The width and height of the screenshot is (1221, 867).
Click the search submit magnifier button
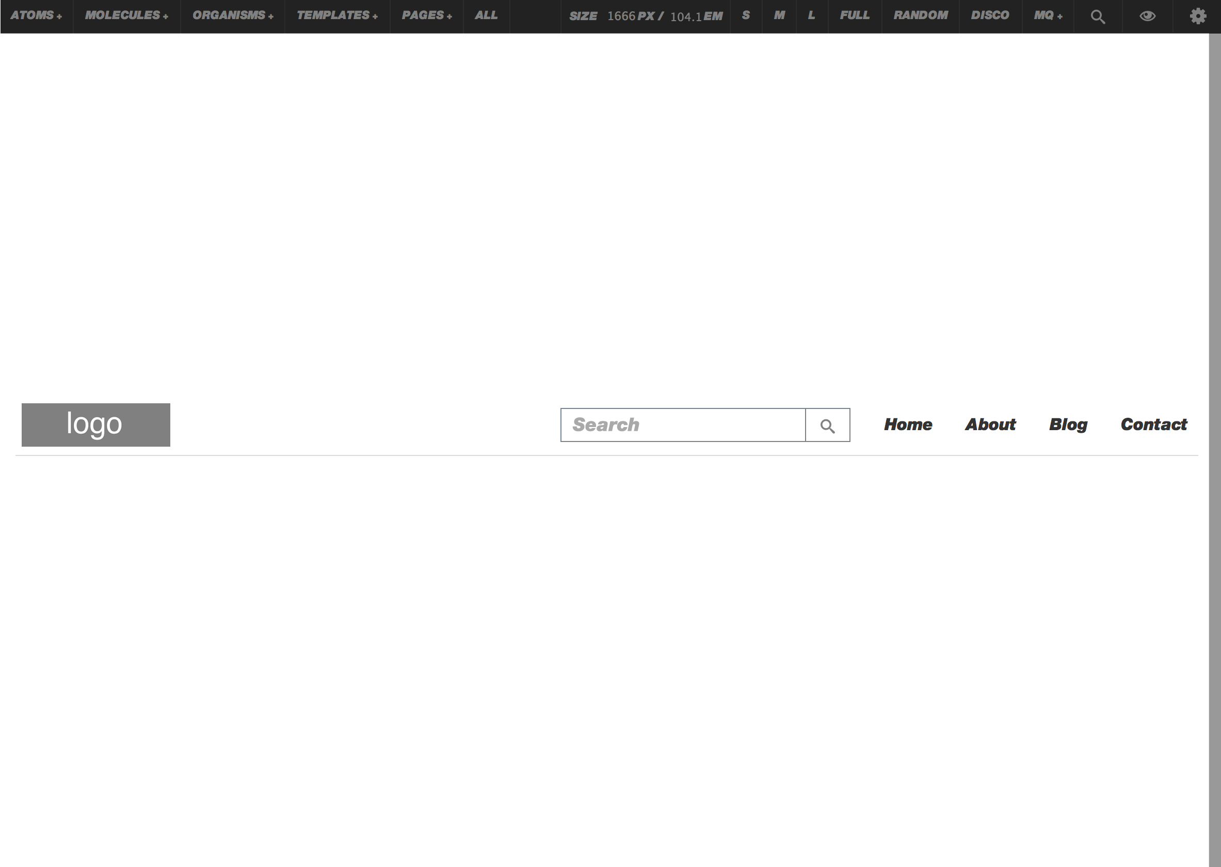coord(827,425)
